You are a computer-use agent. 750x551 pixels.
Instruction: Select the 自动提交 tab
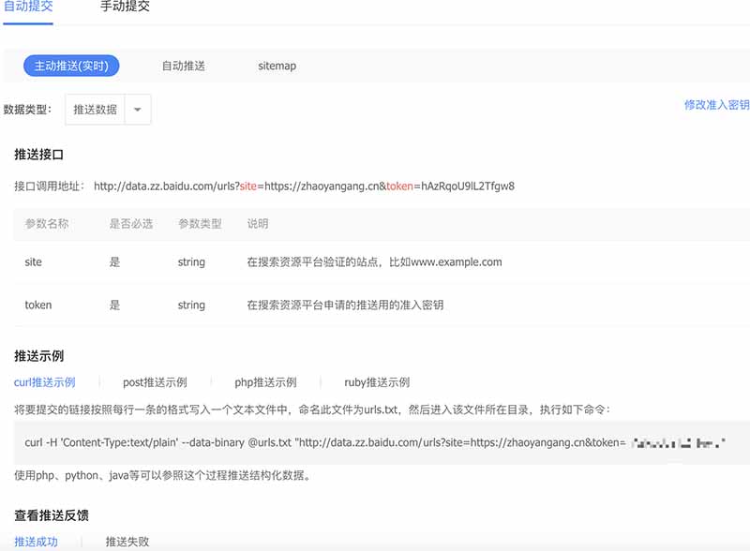28,7
